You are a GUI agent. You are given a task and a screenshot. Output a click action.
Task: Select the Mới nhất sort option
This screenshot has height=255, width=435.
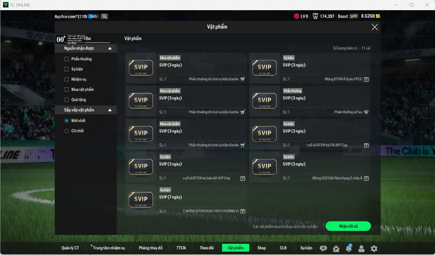[x=67, y=121]
